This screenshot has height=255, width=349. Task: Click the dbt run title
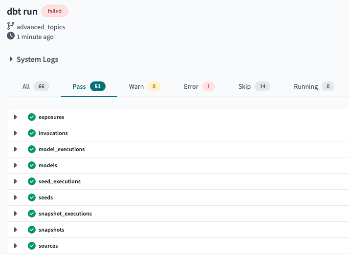(x=22, y=12)
